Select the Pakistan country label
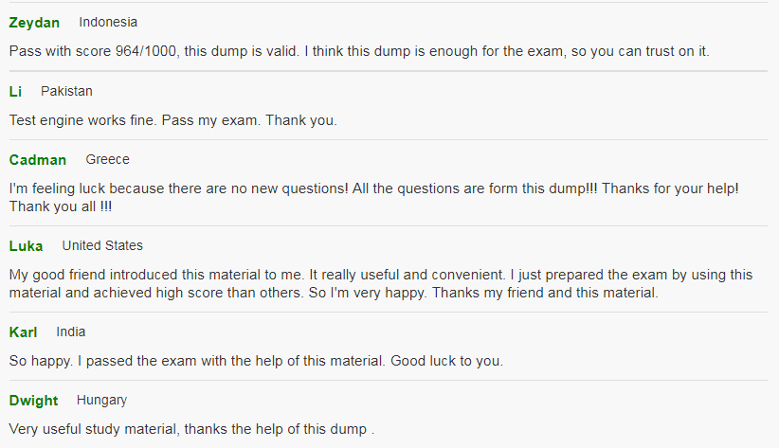779x448 pixels. (x=66, y=91)
